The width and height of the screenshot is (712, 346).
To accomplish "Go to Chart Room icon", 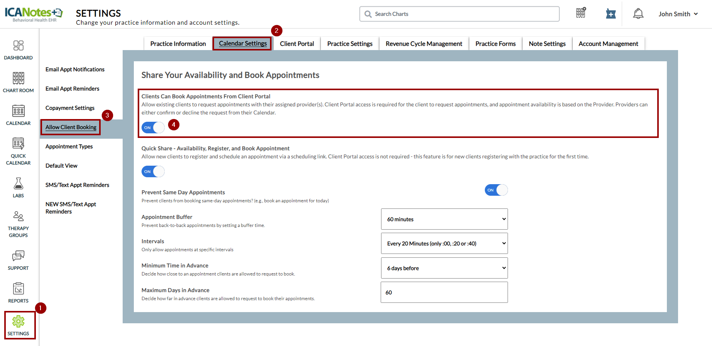I will (x=18, y=79).
